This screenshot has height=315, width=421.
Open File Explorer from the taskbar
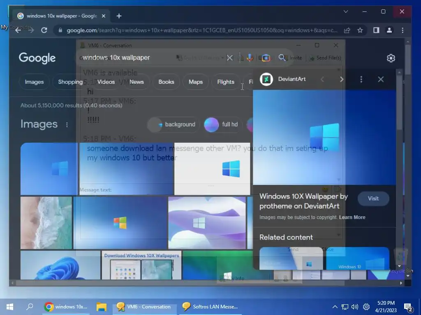point(102,307)
